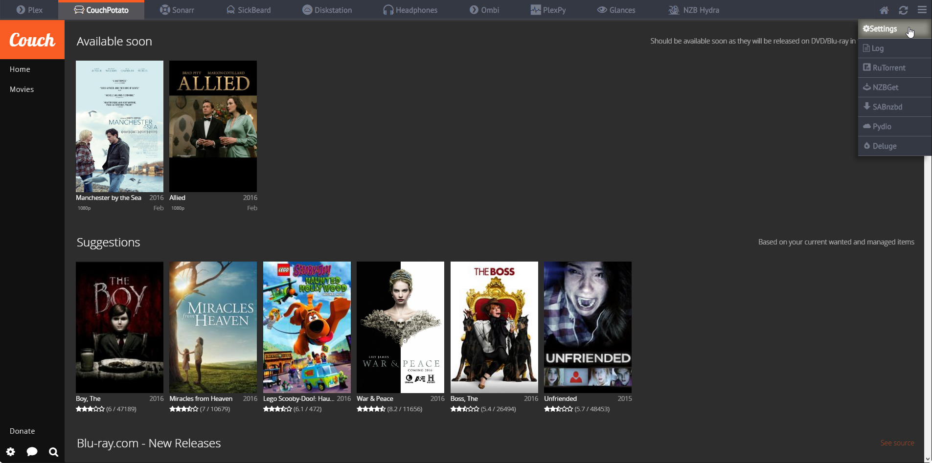
Task: Open Log from the dropdown menu
Action: coord(895,48)
